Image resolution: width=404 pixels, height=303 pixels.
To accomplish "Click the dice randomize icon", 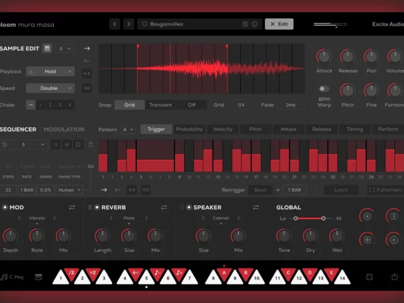I will [369, 277].
